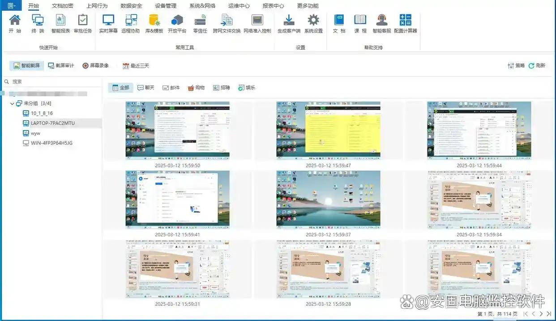The height and width of the screenshot is (321, 556).
Task: Filter screenshots by 娱乐 entertainment
Action: pos(247,88)
